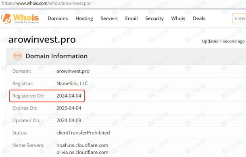
Task: Click the expiry date 2025-04-04
Action: click(x=69, y=108)
